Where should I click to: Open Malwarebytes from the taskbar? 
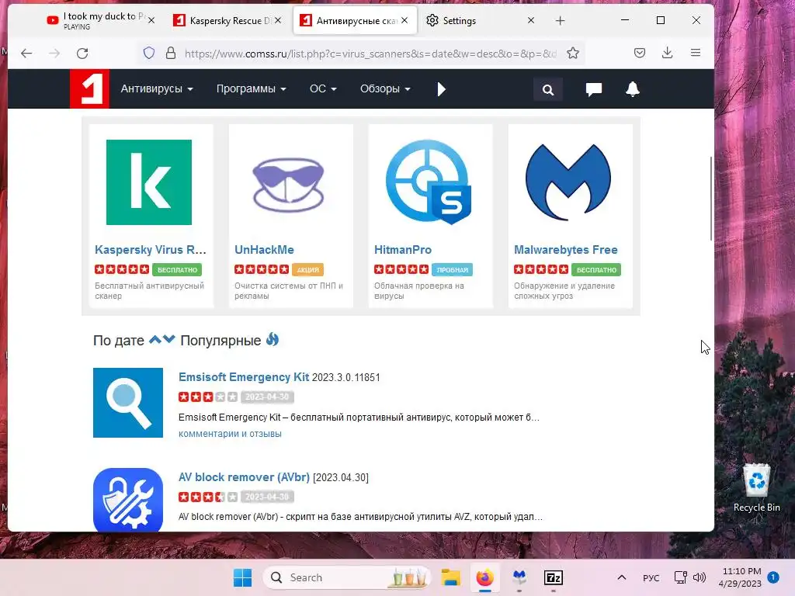pyautogui.click(x=519, y=577)
